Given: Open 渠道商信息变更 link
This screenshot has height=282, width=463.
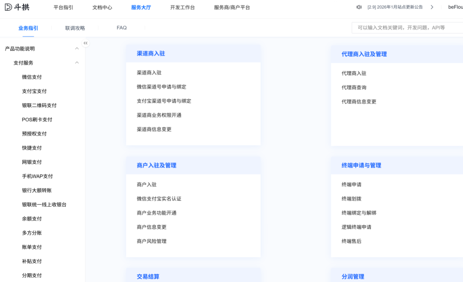Looking at the screenshot, I should [154, 130].
